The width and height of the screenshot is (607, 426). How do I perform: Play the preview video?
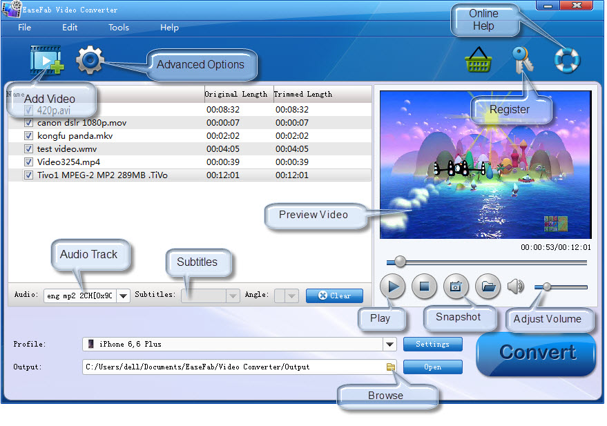point(392,287)
